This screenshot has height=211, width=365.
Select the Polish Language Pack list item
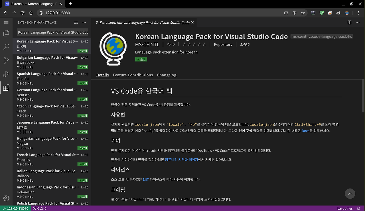click(x=52, y=203)
